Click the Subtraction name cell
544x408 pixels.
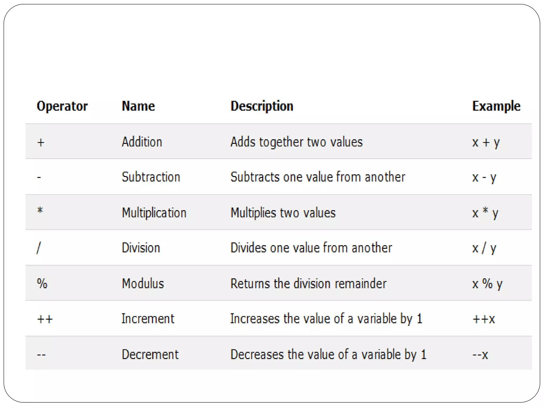point(151,177)
